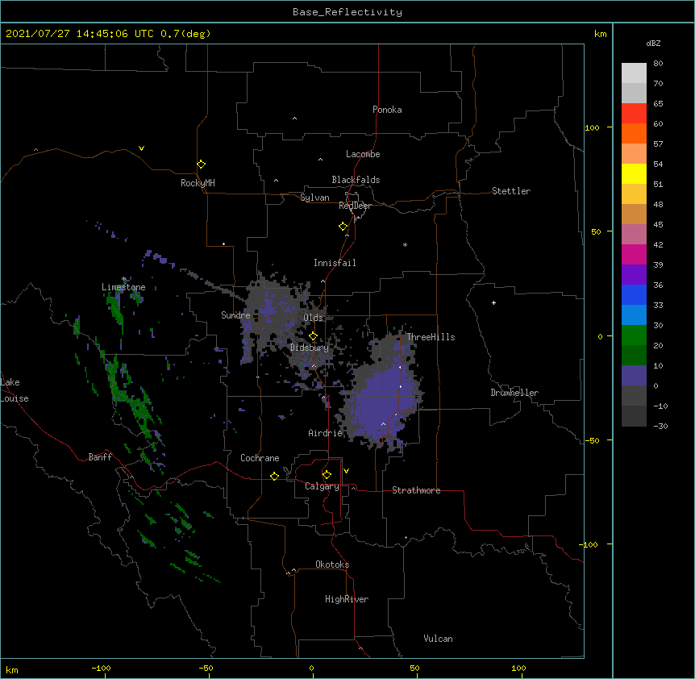Select the orange 60–57 dBZ legend swatch
The width and height of the screenshot is (695, 679).
[634, 133]
